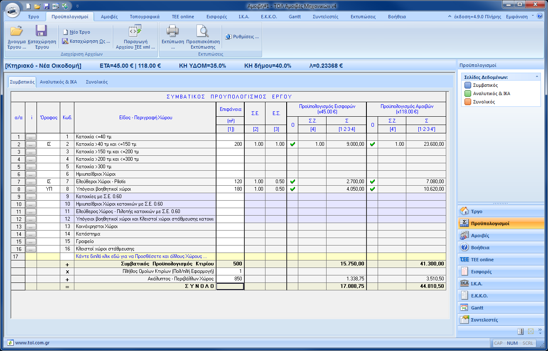548x351 pixels.
Task: Click the total 44.810,50 cell
Action: point(426,286)
